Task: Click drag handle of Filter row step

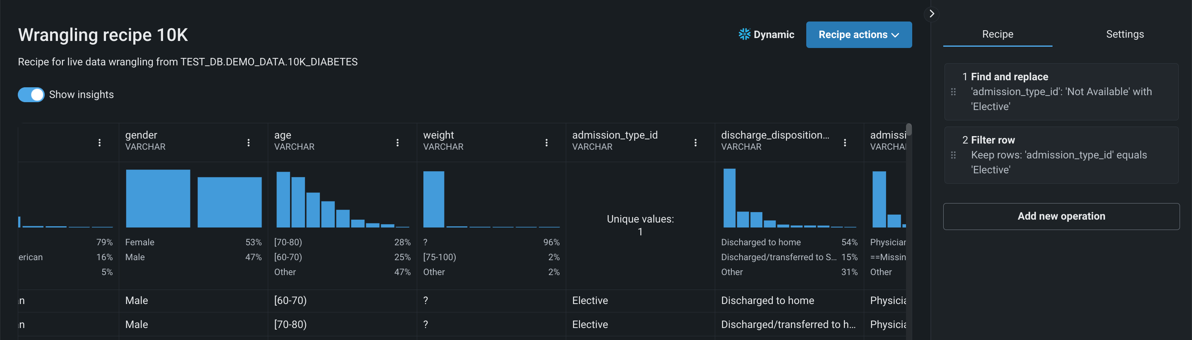Action: coord(953,155)
